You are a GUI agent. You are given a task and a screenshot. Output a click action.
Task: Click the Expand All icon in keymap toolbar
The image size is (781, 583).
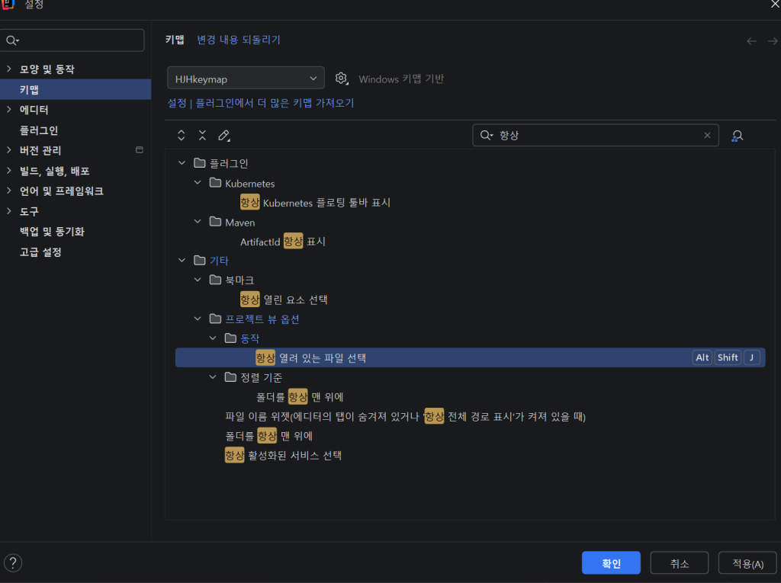click(x=182, y=136)
